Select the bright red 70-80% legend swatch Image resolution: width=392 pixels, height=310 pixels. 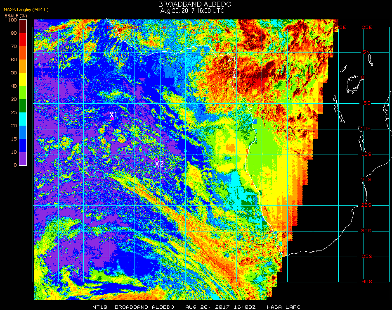pyautogui.click(x=23, y=40)
